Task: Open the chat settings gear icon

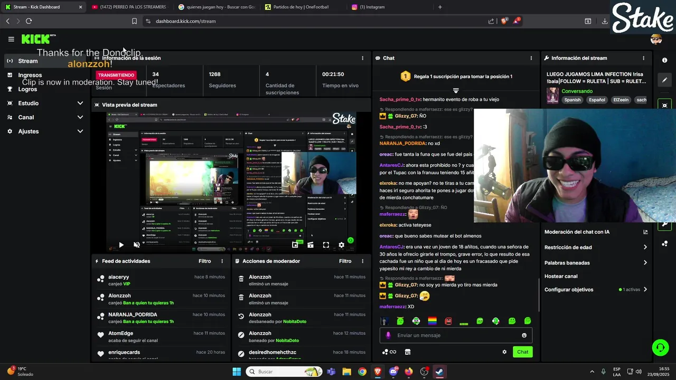Action: tap(504, 352)
